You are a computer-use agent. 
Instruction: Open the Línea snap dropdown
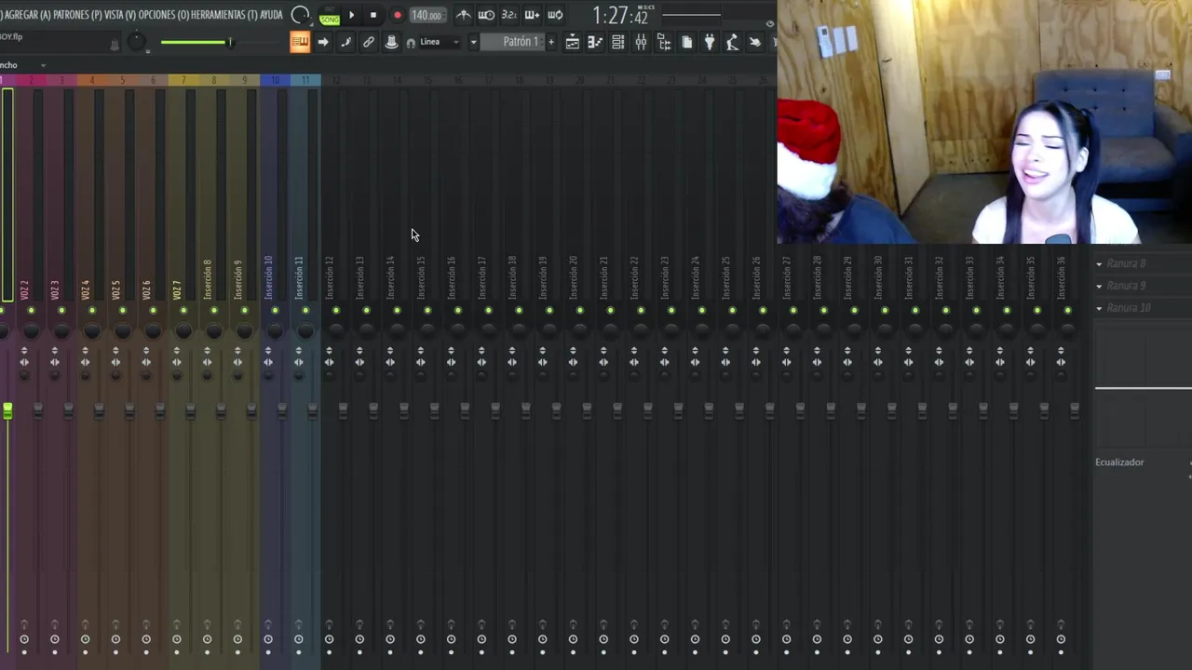440,42
